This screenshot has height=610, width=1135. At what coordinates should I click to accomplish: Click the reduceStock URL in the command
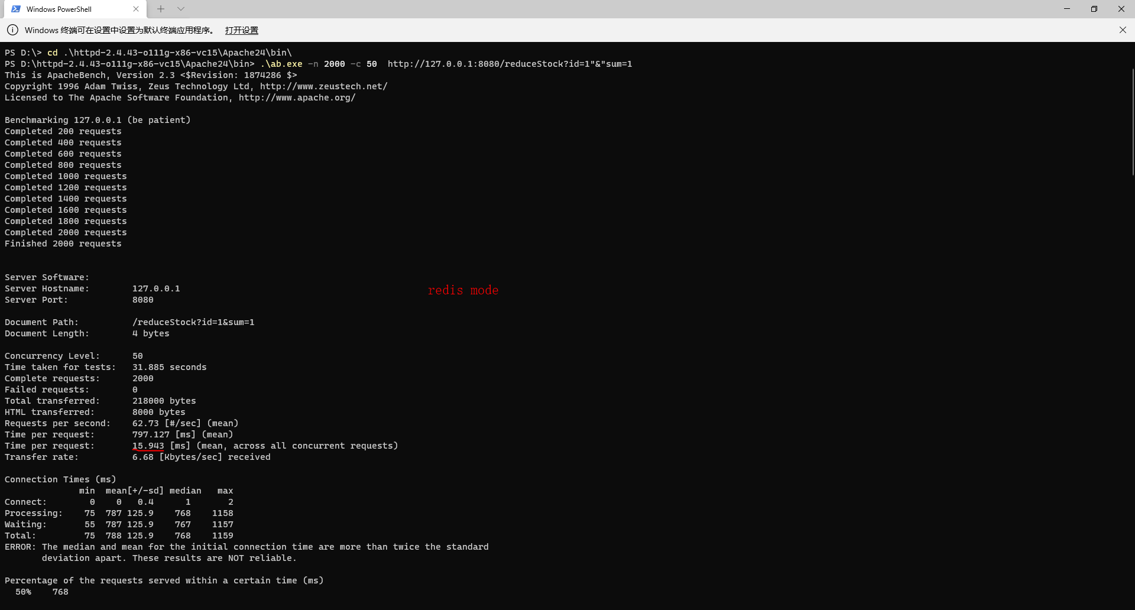pos(510,64)
